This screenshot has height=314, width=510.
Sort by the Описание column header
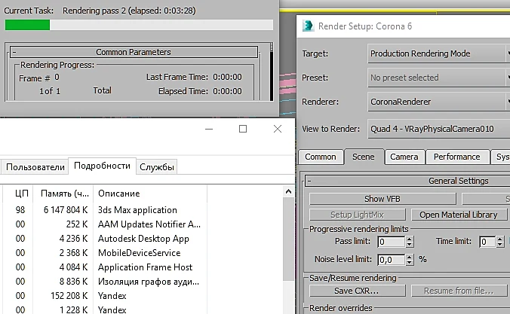pos(150,194)
